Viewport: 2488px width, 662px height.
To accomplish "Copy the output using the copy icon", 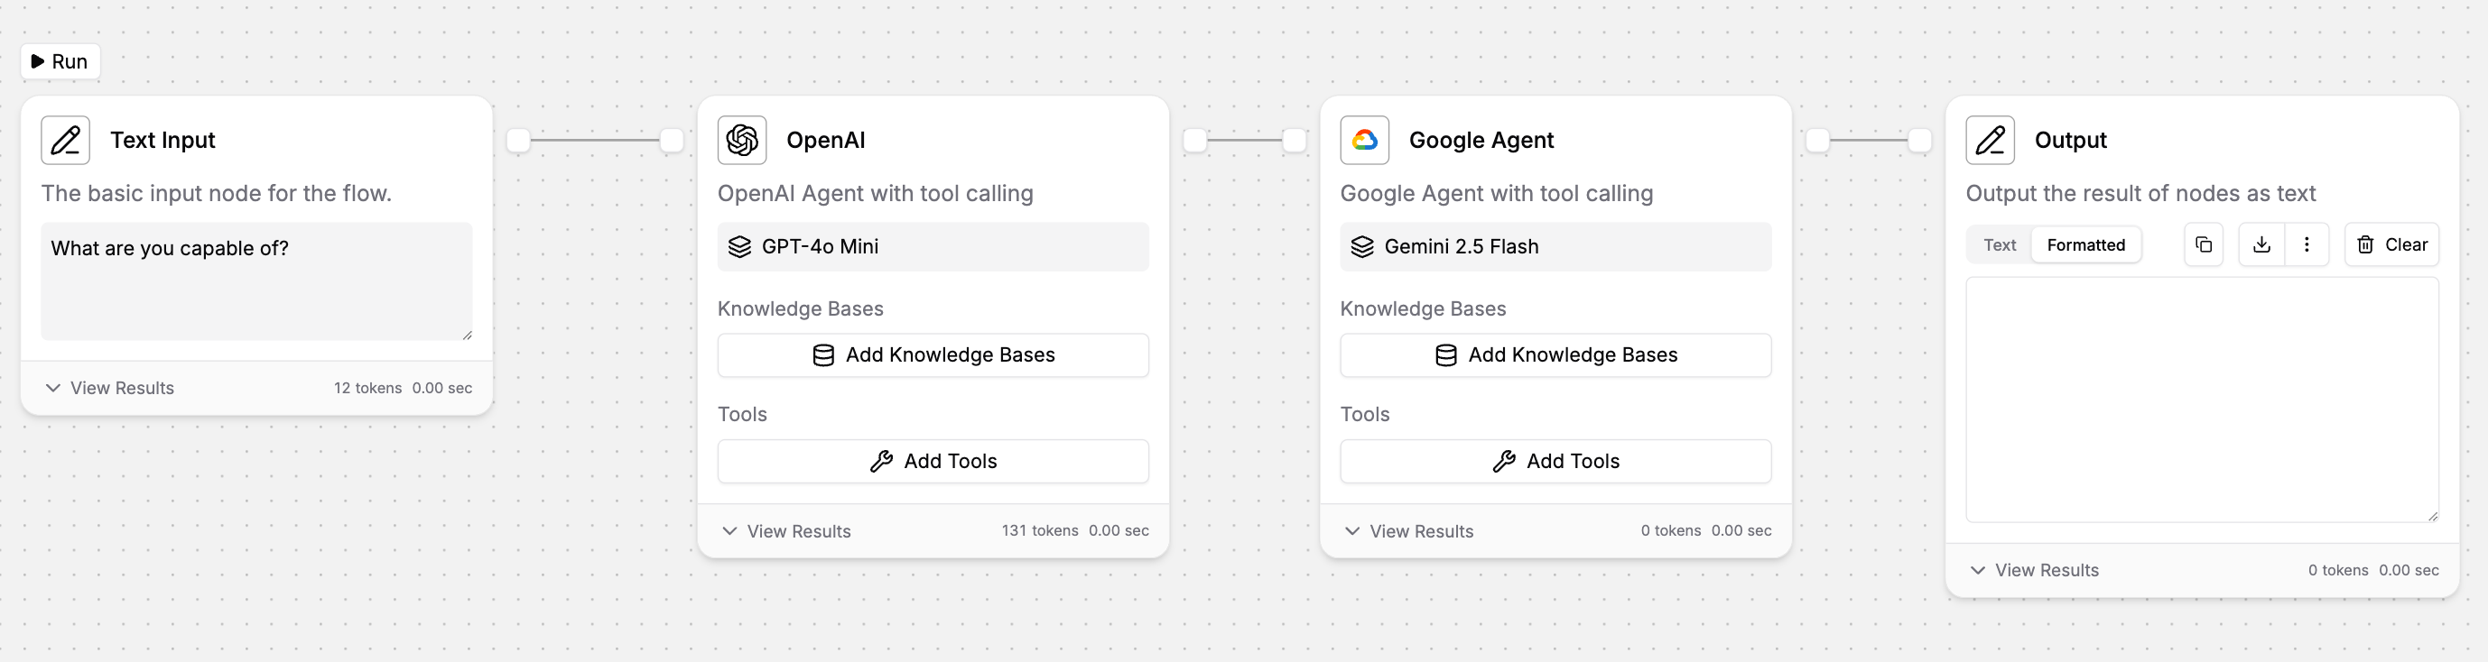I will [x=2203, y=245].
